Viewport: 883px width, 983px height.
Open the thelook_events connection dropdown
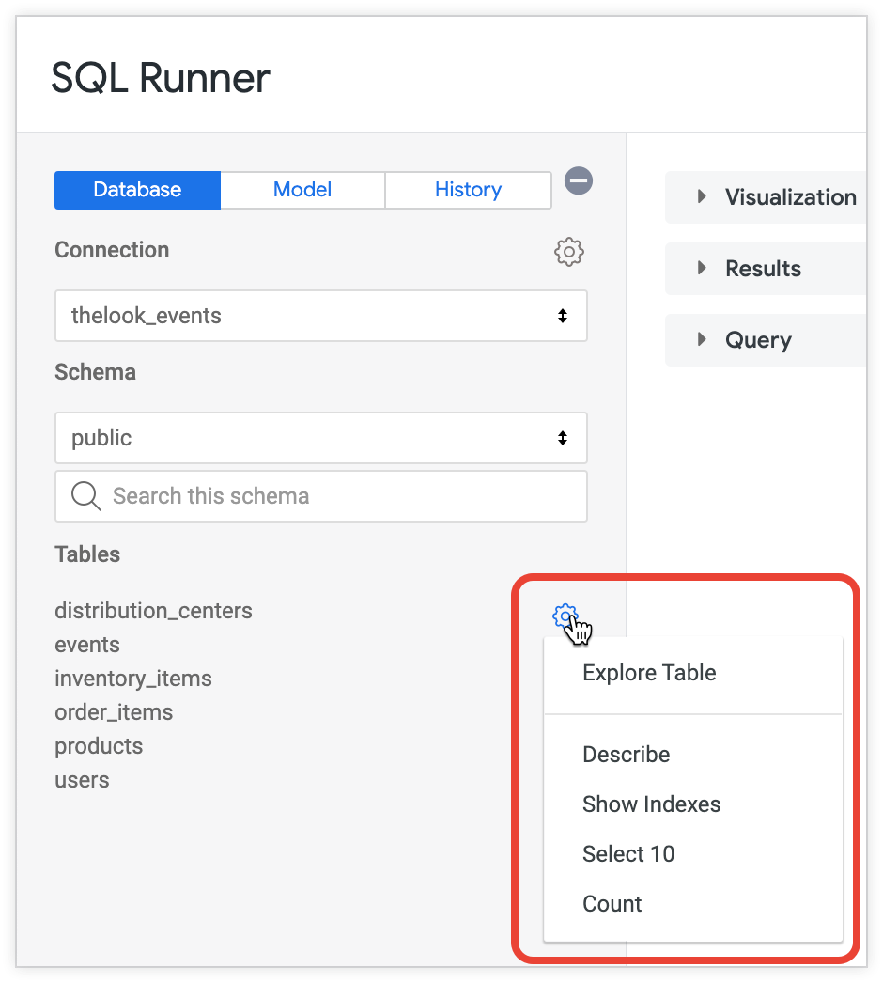click(x=320, y=316)
